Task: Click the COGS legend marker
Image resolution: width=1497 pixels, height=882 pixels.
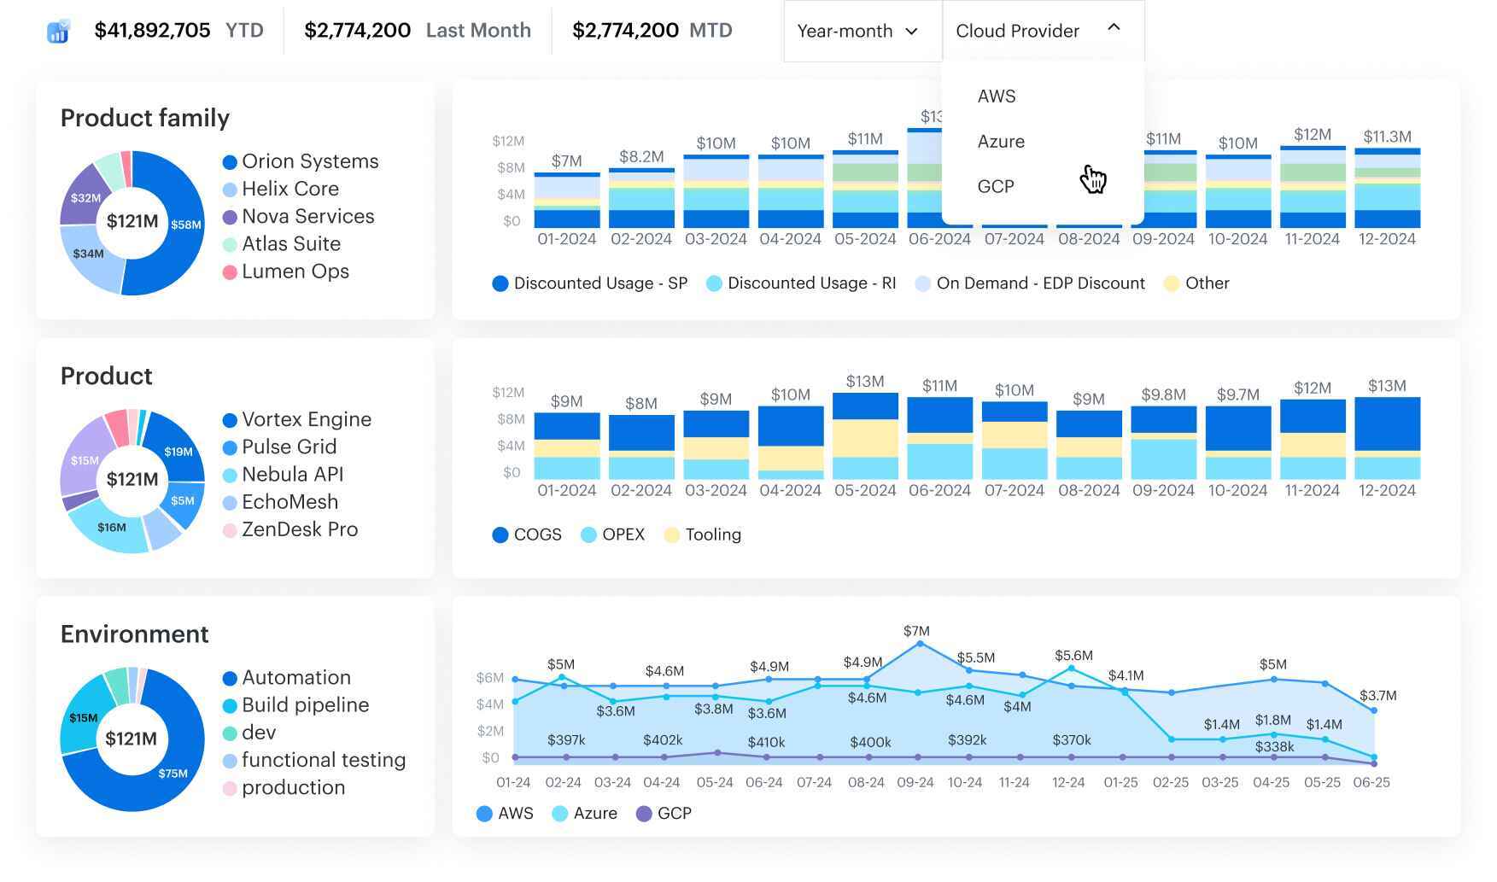Action: tap(500, 534)
